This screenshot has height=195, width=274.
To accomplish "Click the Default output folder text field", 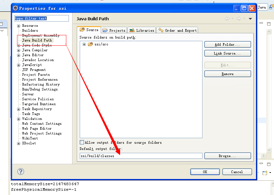I will (x=141, y=156).
